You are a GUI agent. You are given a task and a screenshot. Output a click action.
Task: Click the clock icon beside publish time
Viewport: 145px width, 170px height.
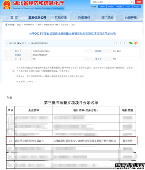(7, 43)
